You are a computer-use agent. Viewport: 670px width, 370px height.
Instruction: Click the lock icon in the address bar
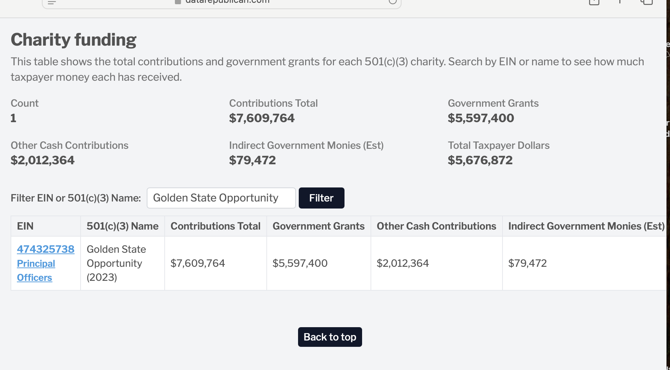(178, 2)
